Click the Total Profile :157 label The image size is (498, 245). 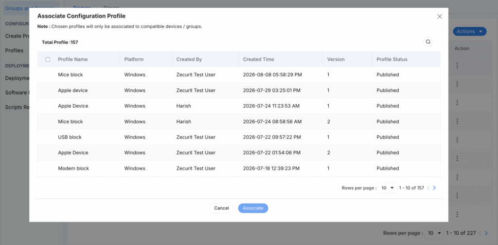(60, 42)
